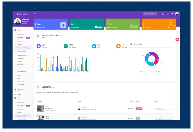Click into the Search UI field
This screenshot has height=132, width=193.
(151, 14)
